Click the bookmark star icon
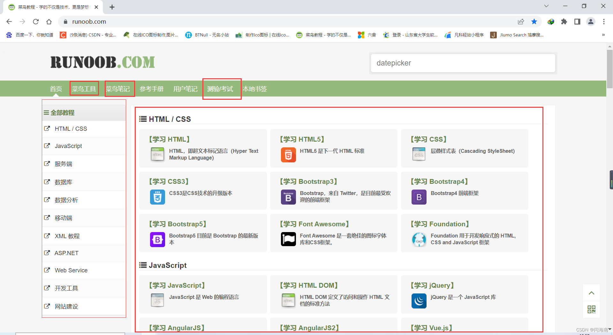Image resolution: width=613 pixels, height=335 pixels. click(x=534, y=21)
